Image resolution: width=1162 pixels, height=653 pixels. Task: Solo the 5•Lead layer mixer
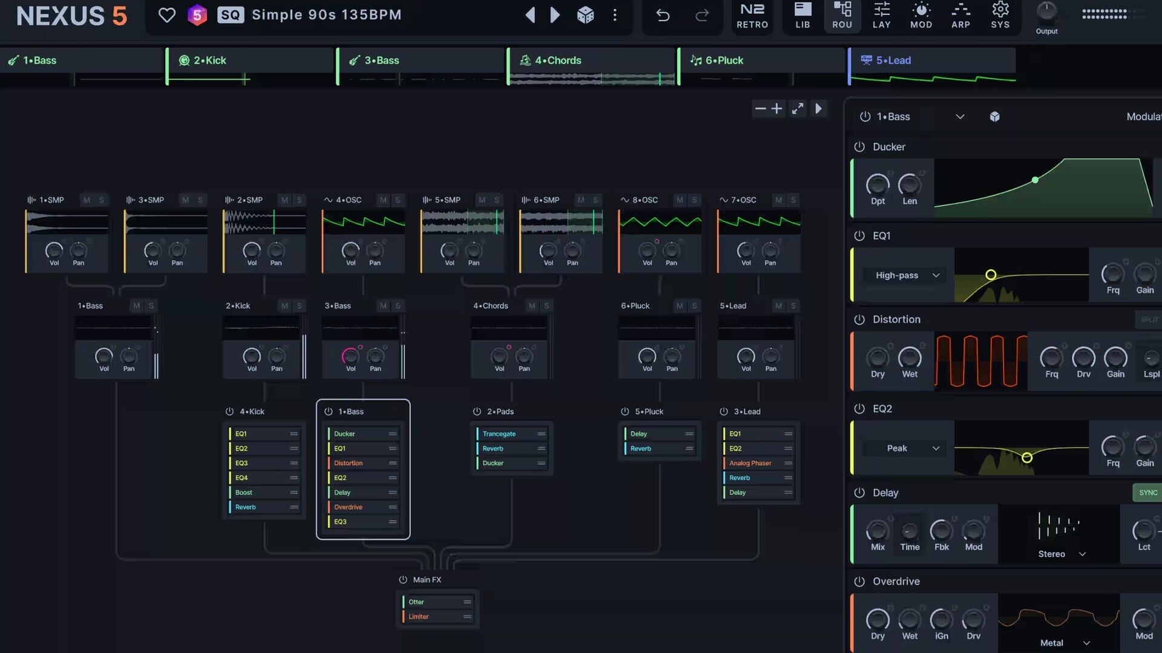click(x=793, y=306)
